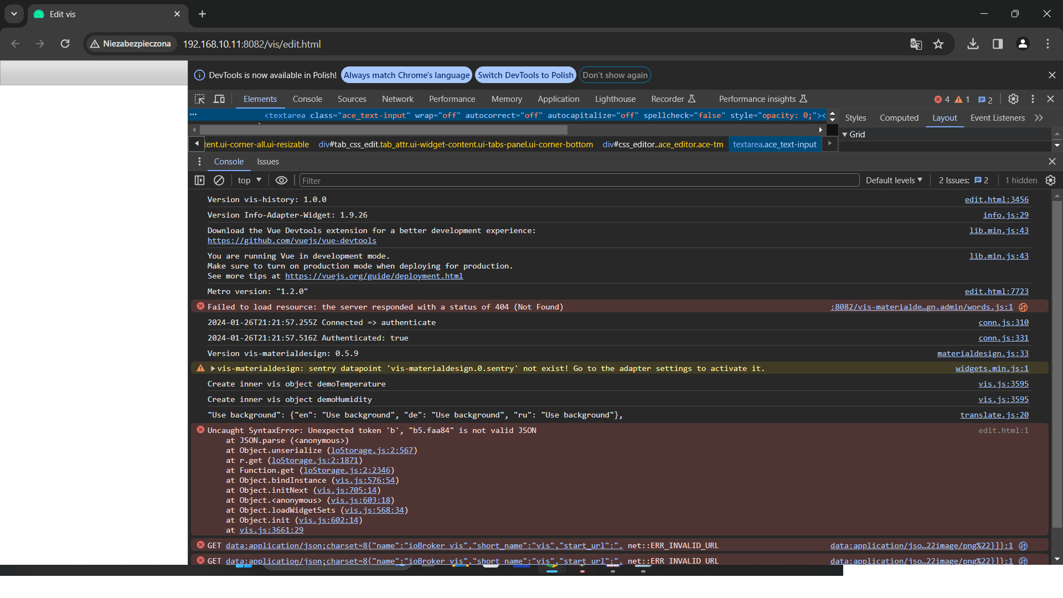This screenshot has width=1063, height=598.
Task: Click the blue issues count badge in toolbar
Action: (x=985, y=100)
